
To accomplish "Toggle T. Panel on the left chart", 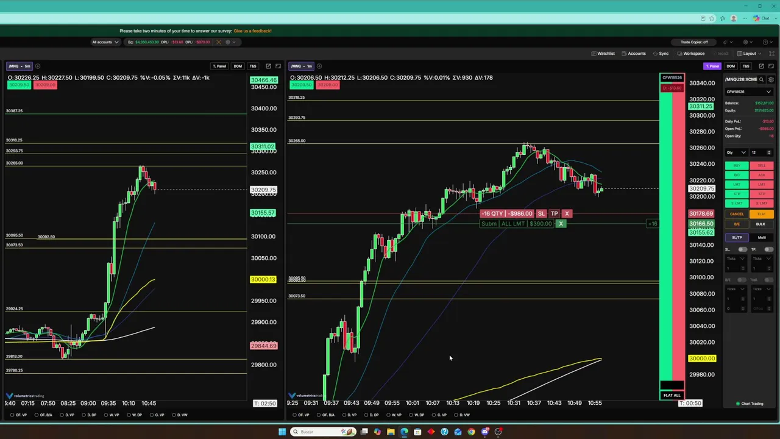I will tap(219, 66).
